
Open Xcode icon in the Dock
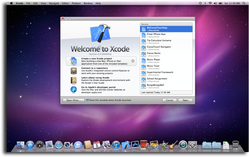coord(126,145)
